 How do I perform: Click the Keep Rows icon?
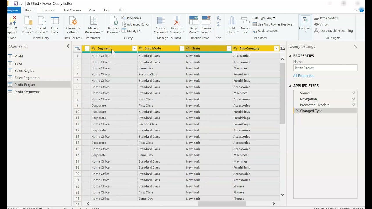(x=194, y=21)
